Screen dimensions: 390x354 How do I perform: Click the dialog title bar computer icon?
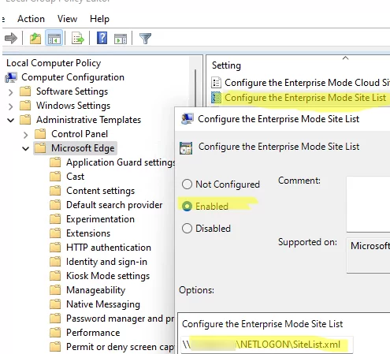pyautogui.click(x=188, y=119)
